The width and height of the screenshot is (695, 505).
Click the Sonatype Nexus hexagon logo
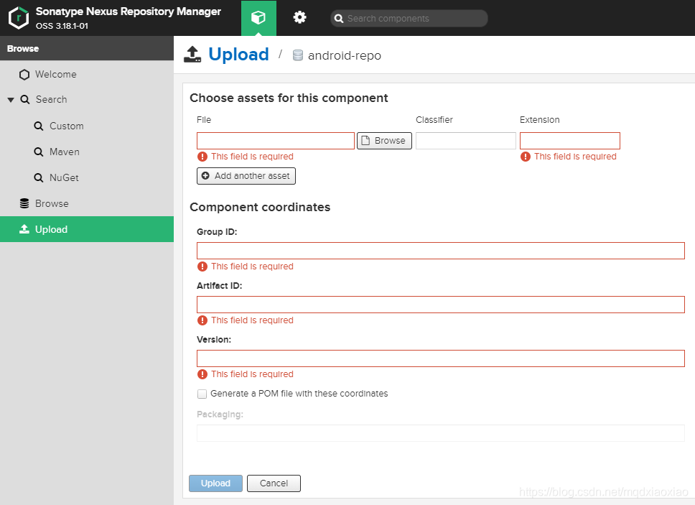(19, 18)
